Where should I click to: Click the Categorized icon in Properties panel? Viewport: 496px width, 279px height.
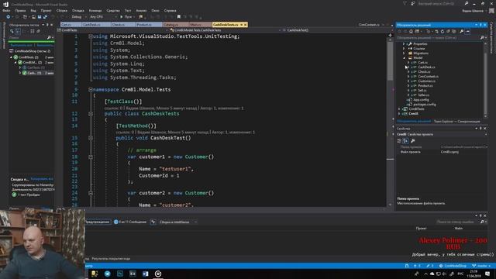(399, 141)
